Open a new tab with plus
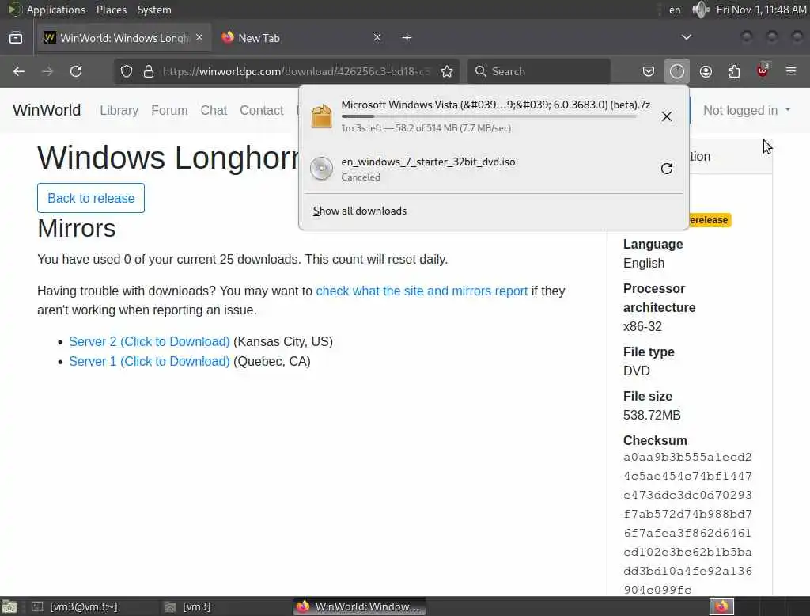 click(x=407, y=38)
